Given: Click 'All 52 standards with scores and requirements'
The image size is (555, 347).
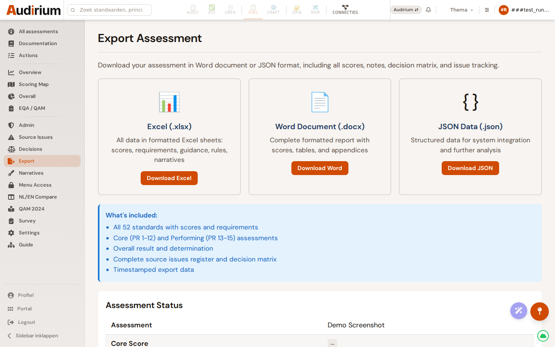Looking at the screenshot, I should [186, 227].
